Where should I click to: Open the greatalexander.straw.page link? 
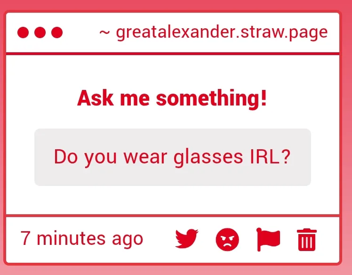click(x=222, y=32)
